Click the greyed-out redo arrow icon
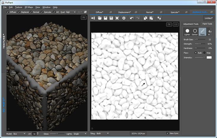 [x=137, y=18]
